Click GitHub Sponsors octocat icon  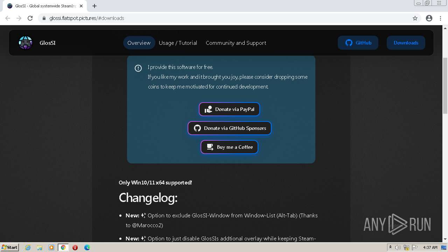(x=197, y=128)
